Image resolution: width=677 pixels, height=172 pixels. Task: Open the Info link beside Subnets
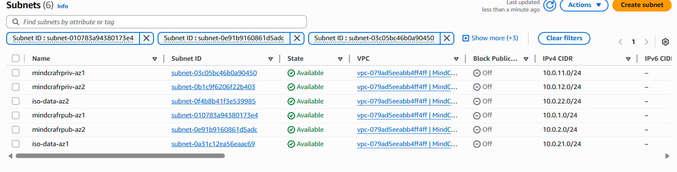(63, 6)
